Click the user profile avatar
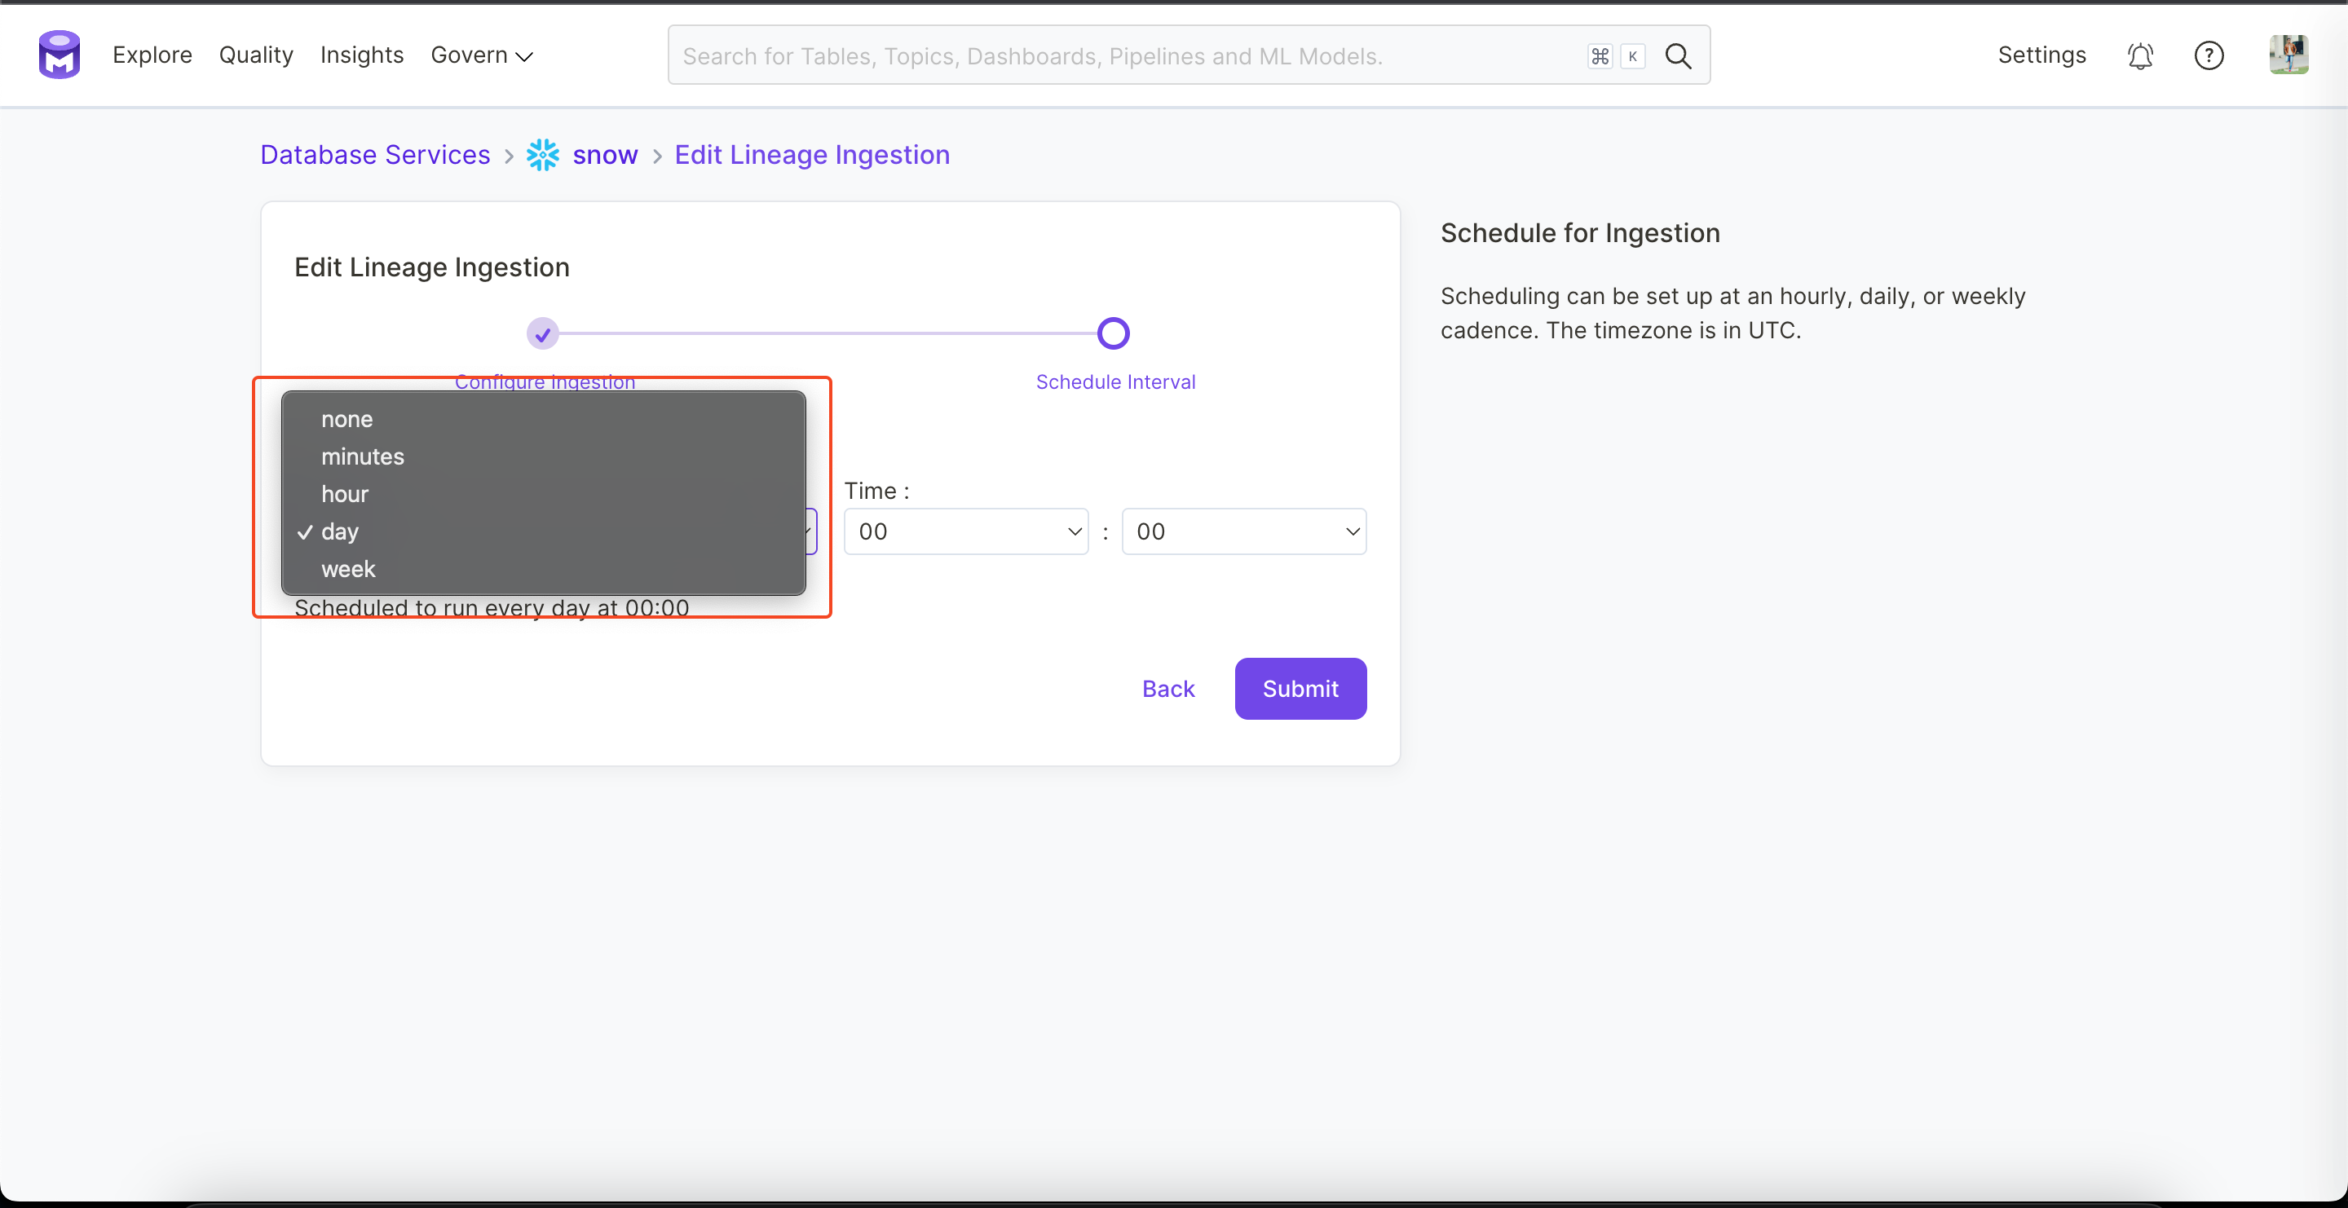Screen dimensions: 2348x1208 2288,54
